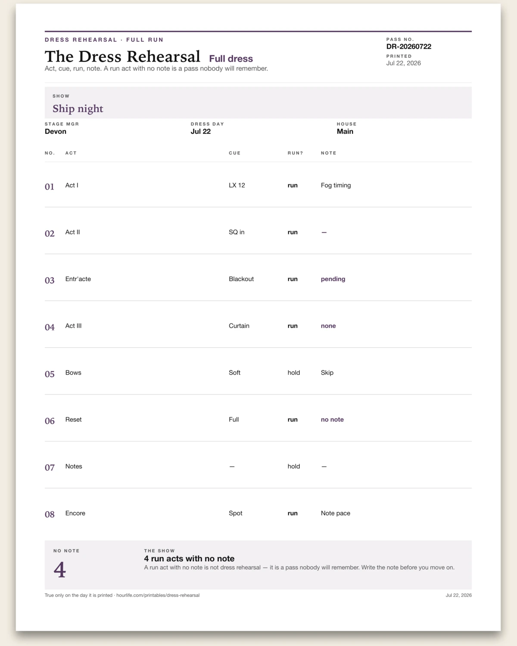The image size is (517, 646).
Task: Click the '4 run acts with no note' heading
Action: [189, 559]
